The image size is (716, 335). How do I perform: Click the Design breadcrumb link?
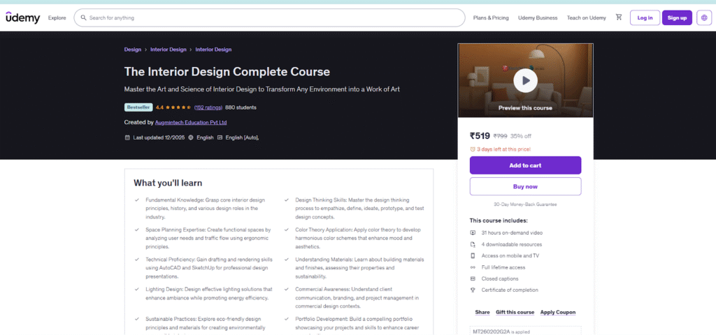133,50
